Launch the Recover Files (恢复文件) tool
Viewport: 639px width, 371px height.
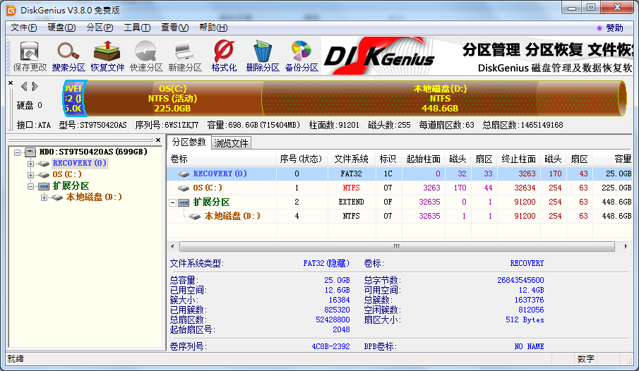(x=107, y=56)
